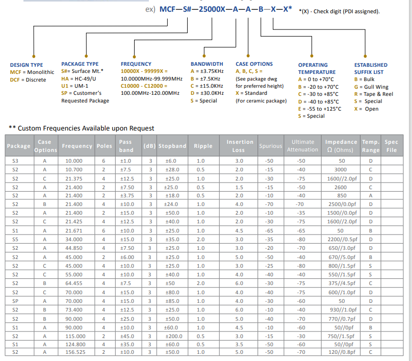Click the Package column header
This screenshot has width=412, height=361.
pyautogui.click(x=18, y=146)
